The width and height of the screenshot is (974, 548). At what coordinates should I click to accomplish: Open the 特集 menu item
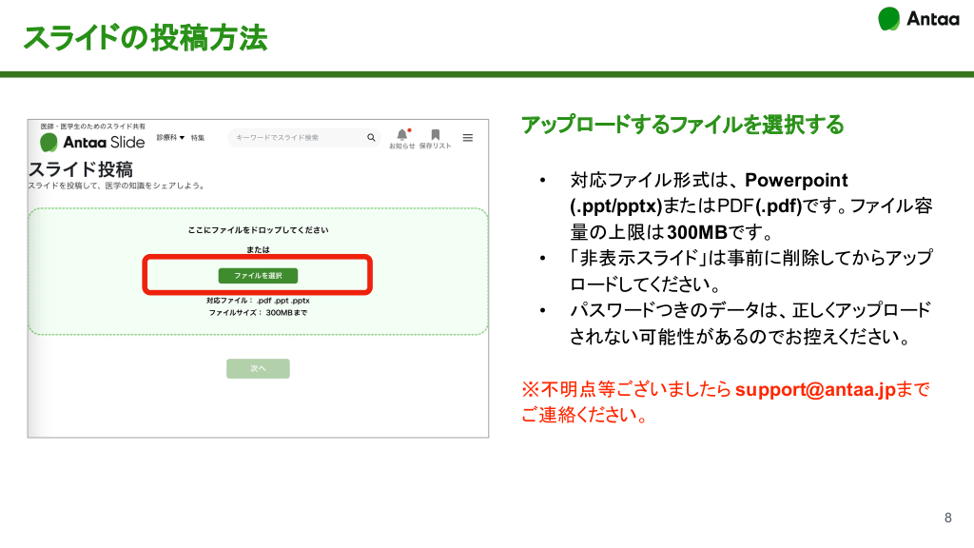[197, 138]
